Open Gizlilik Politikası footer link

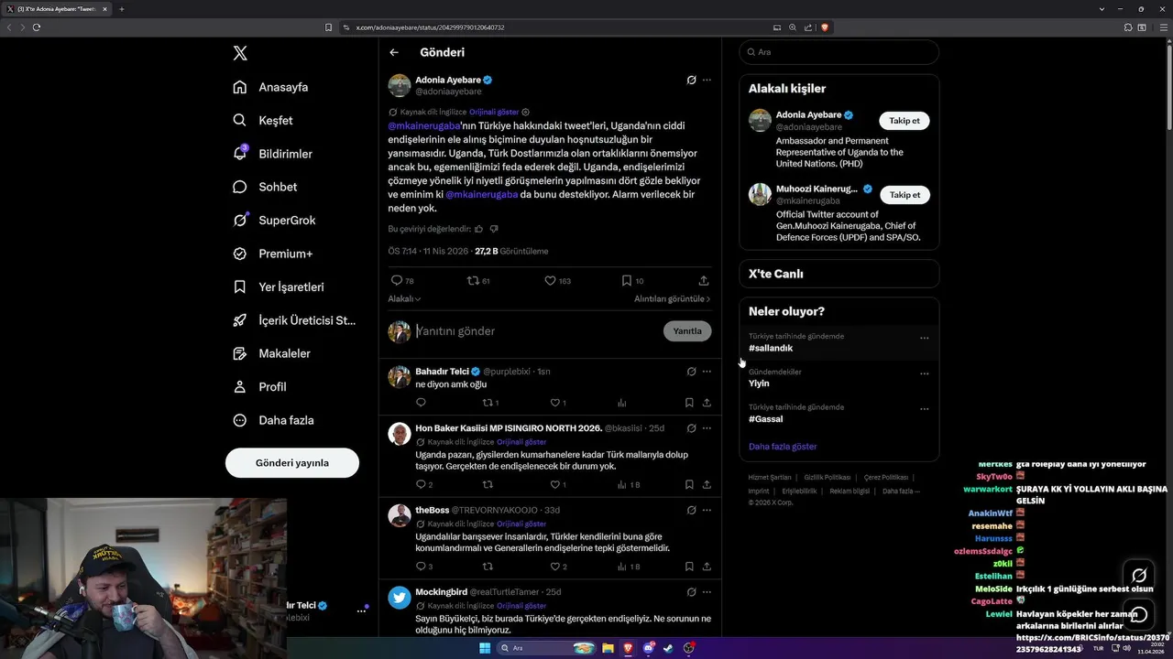(827, 477)
